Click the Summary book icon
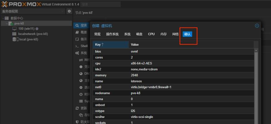The width and height of the screenshot is (271, 124). click(77, 32)
